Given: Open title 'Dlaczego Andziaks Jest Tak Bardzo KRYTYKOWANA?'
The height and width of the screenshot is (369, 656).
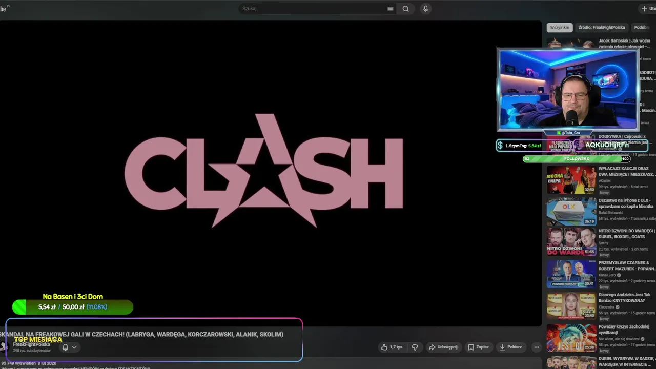Looking at the screenshot, I should point(624,298).
